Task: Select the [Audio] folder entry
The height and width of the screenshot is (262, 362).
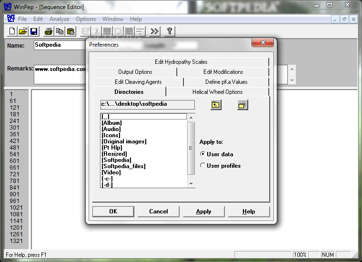Action: point(144,129)
